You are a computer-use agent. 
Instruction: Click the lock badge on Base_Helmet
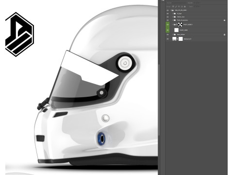click(x=224, y=35)
